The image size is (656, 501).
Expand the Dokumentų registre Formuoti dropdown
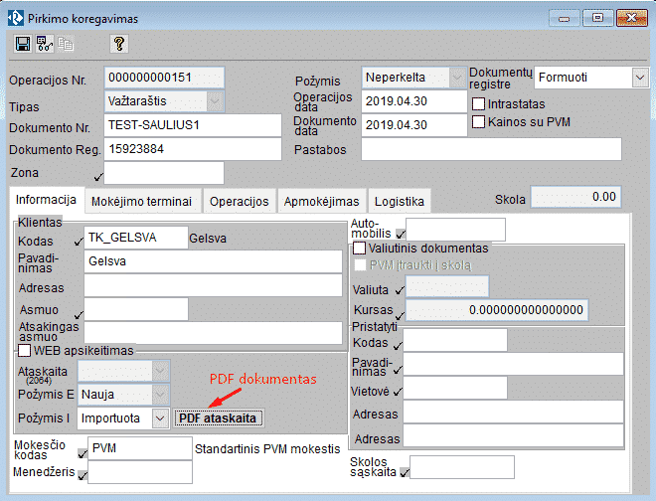pos(638,78)
